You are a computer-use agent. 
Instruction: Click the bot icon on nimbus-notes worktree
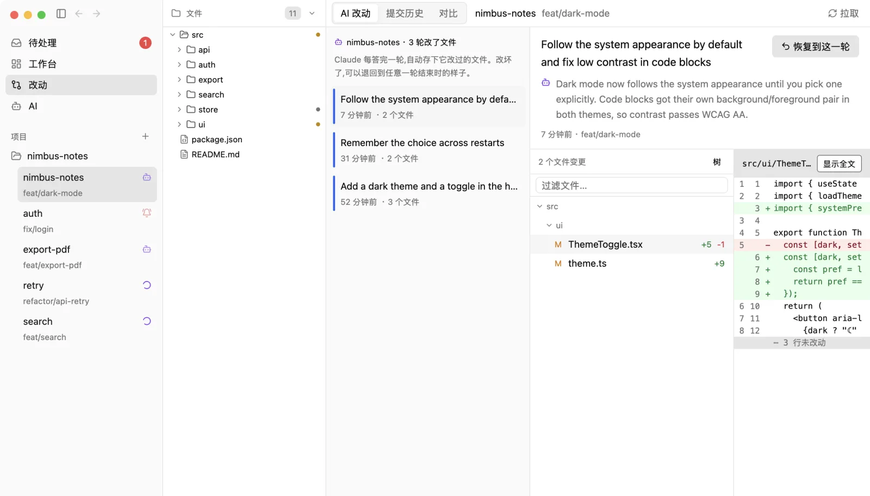click(147, 177)
